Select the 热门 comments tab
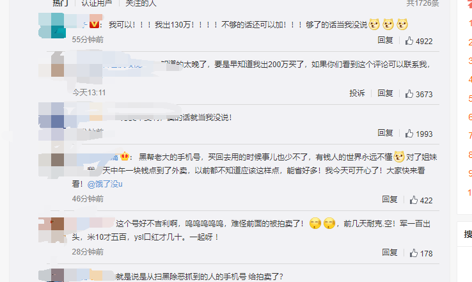The image size is (472, 282). (60, 3)
